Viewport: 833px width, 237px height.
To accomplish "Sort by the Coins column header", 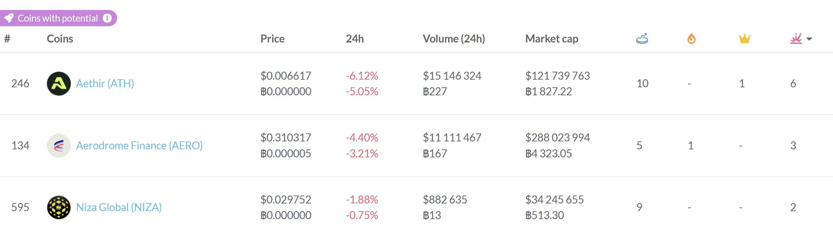I will coord(60,39).
